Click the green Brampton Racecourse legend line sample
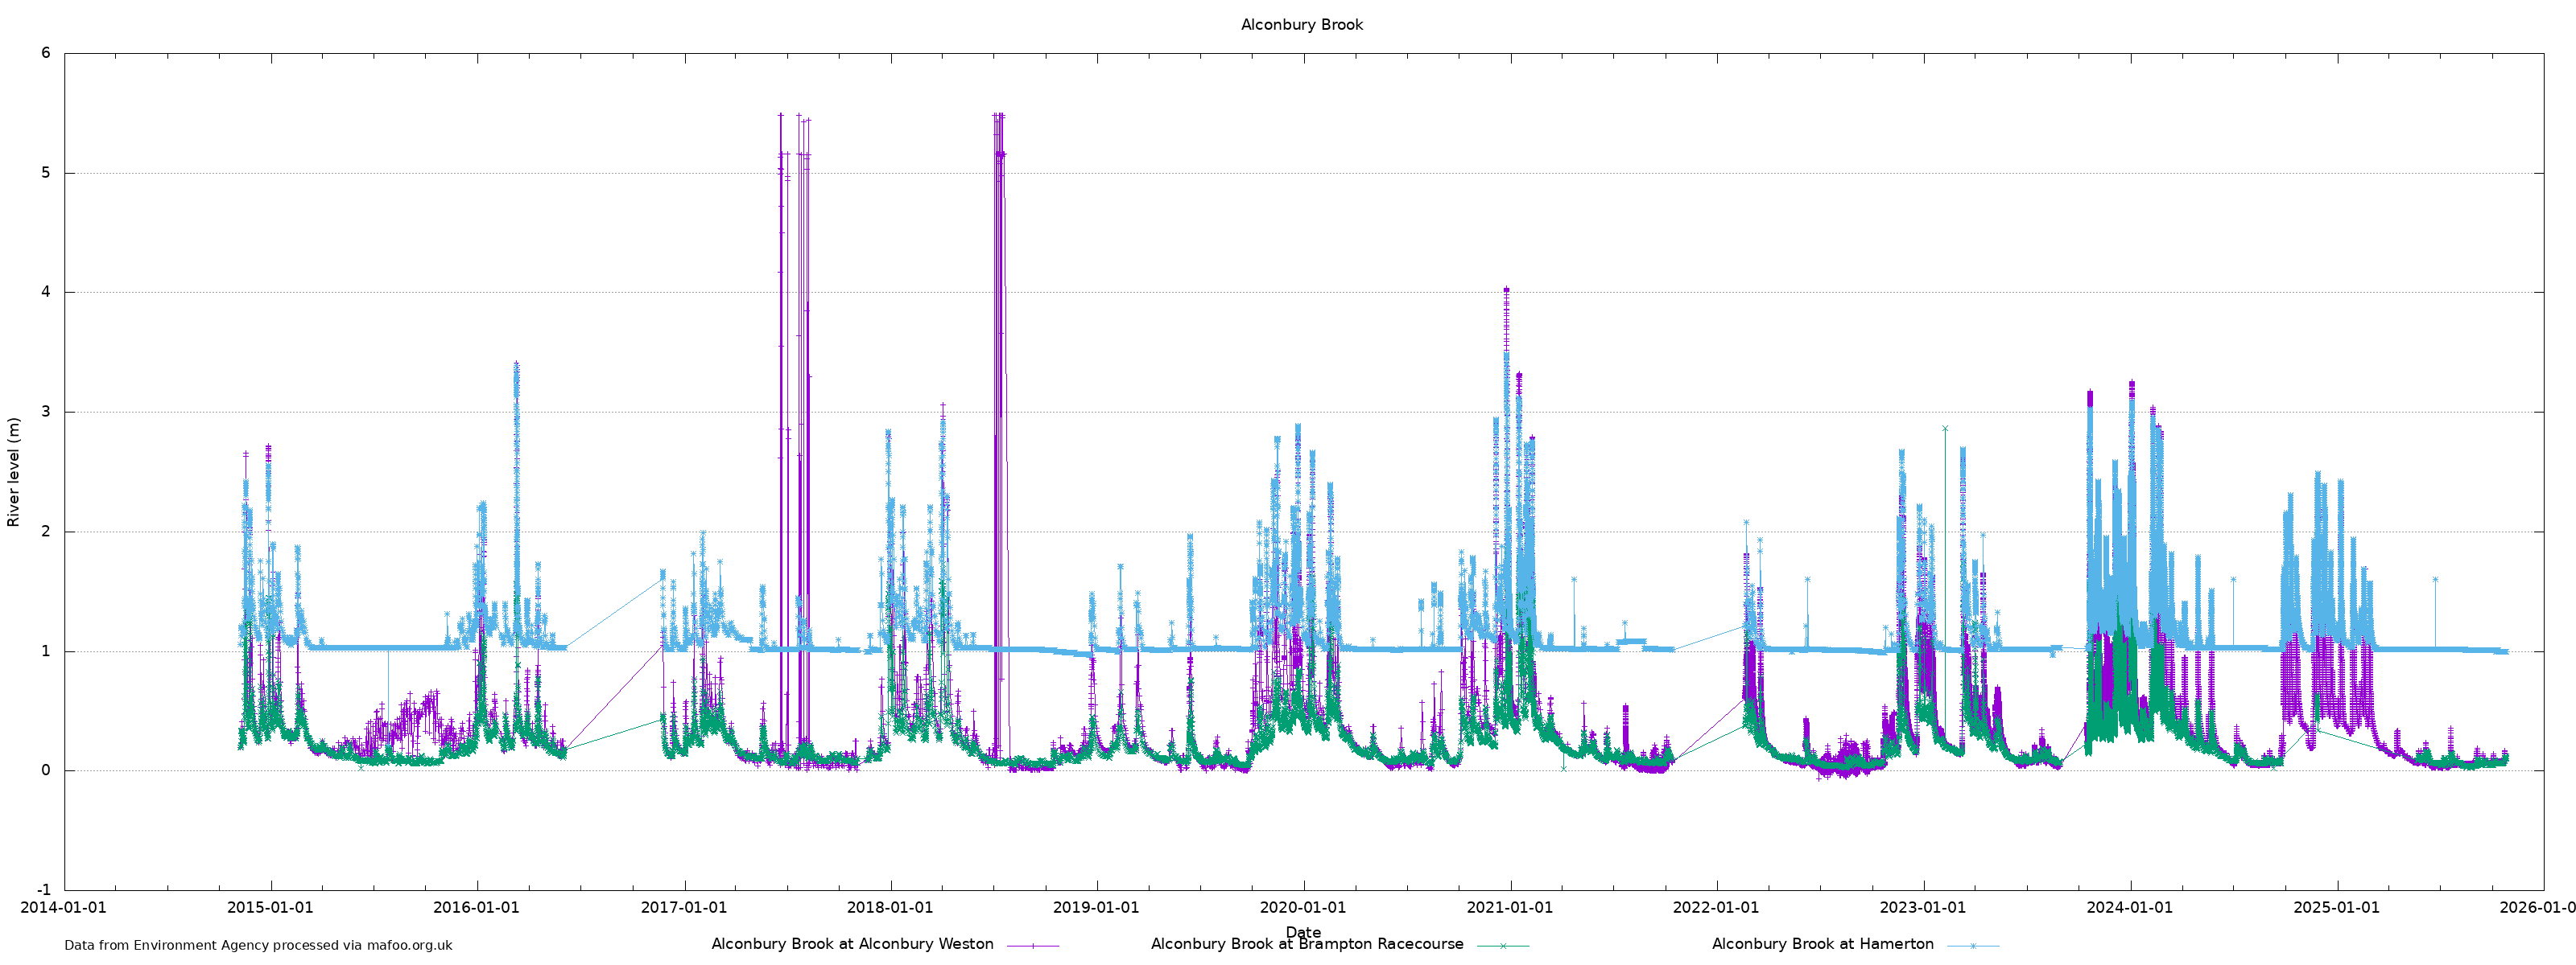This screenshot has height=965, width=2576. pos(1502,945)
